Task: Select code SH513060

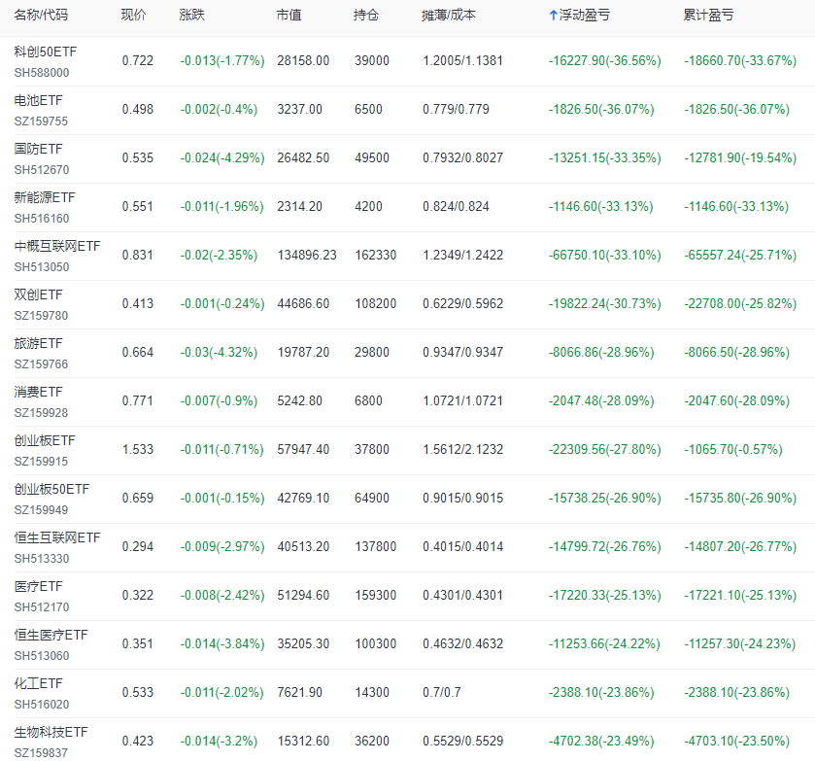Action: point(42,656)
